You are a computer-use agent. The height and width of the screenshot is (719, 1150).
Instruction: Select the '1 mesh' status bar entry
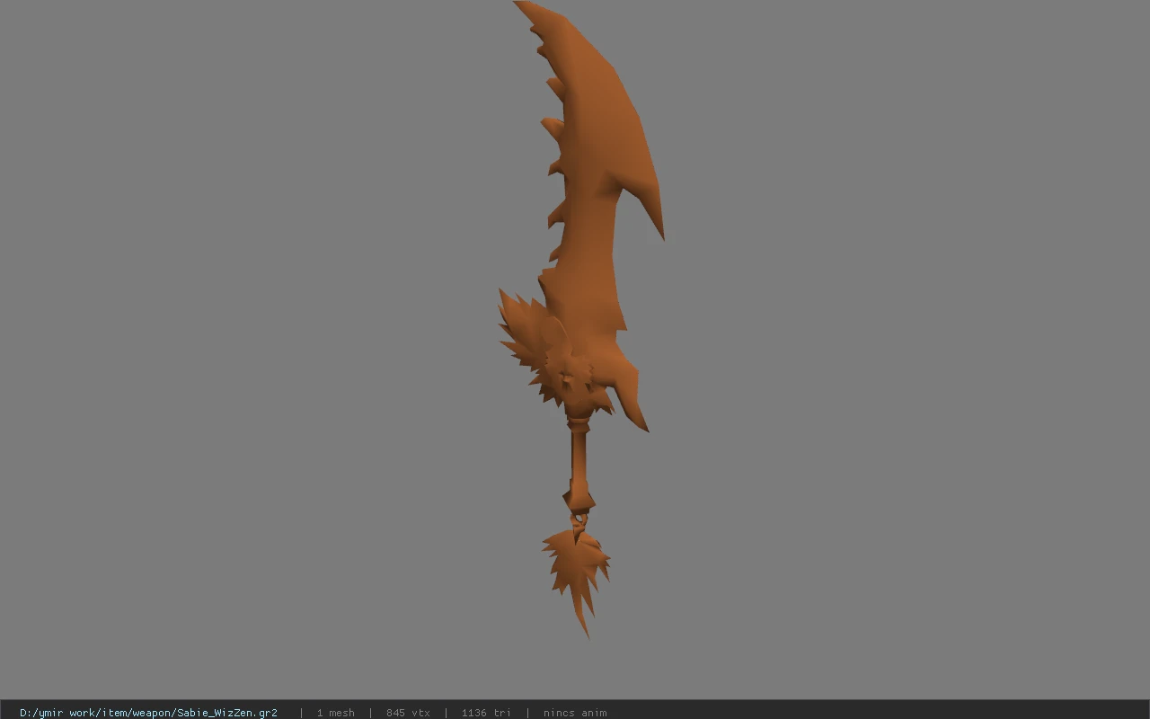[335, 713]
